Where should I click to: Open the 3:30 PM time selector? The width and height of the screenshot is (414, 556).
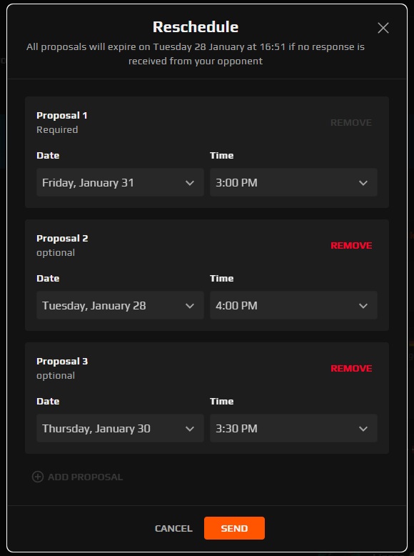pos(293,428)
